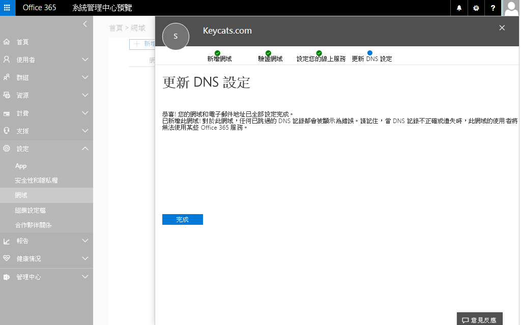The height and width of the screenshot is (325, 521).
Task: Expand the 計費 menu chevron
Action: click(85, 113)
